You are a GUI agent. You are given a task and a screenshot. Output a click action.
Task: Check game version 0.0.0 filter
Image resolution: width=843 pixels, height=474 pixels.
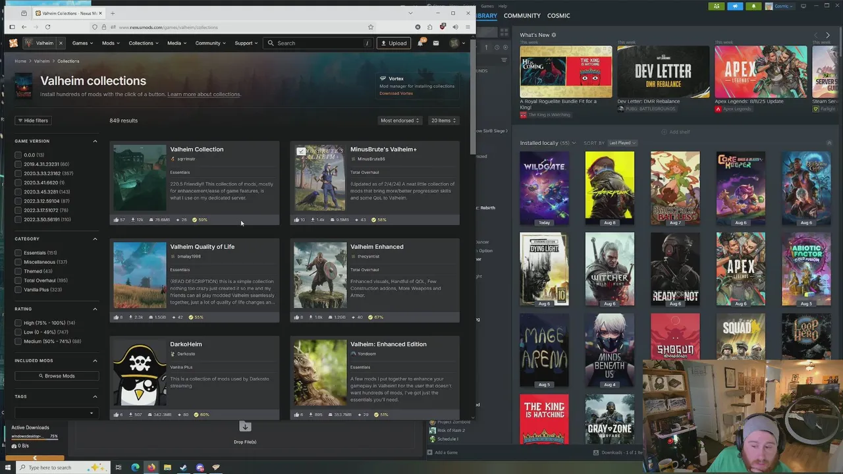[18, 155]
